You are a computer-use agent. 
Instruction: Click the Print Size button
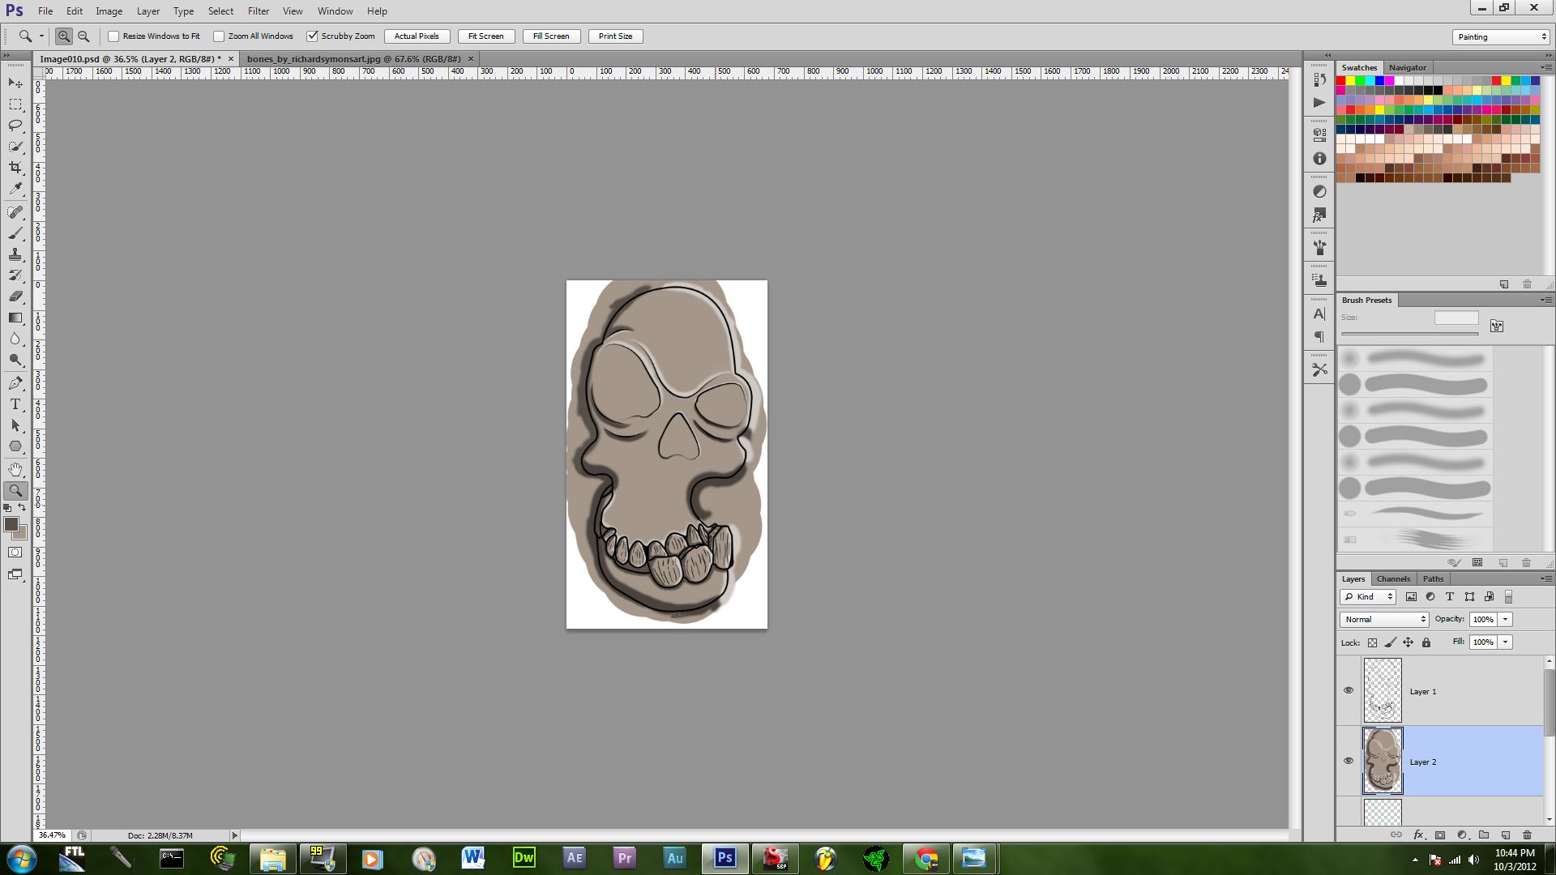(x=616, y=36)
